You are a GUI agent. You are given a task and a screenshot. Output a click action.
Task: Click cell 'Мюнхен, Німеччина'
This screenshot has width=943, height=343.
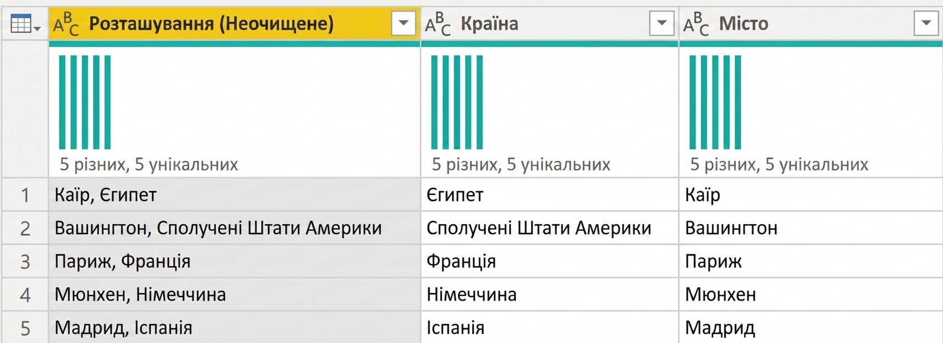(234, 295)
